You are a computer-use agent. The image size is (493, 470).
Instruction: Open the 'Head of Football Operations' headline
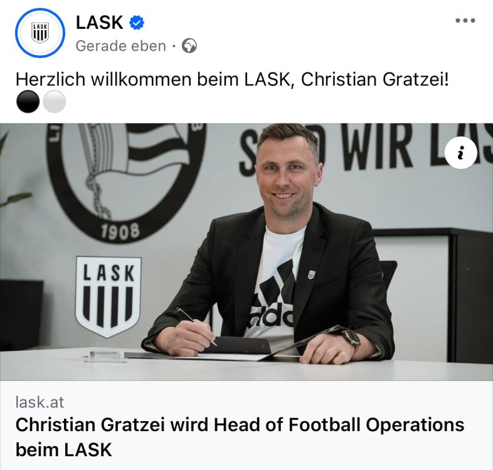click(240, 437)
